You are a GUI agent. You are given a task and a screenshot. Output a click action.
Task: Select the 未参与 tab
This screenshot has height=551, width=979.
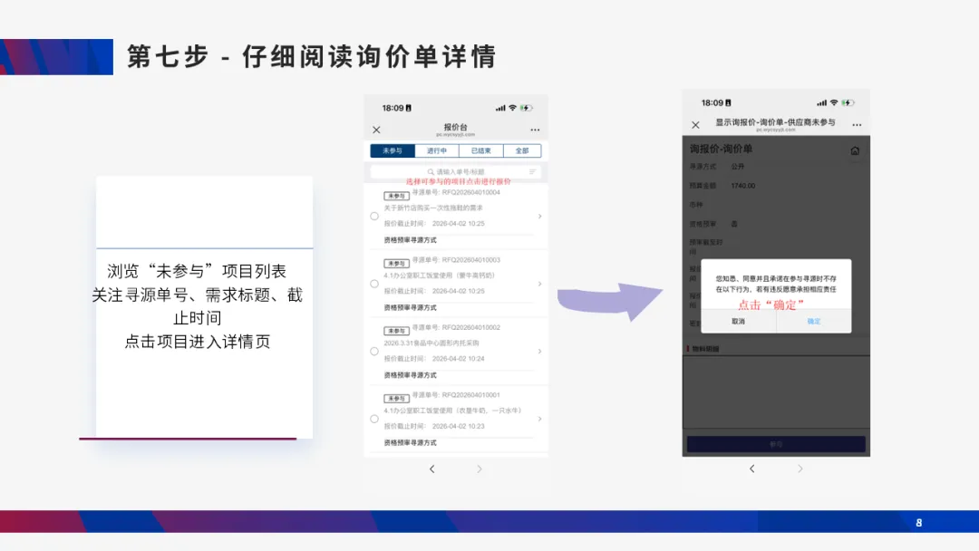(393, 151)
